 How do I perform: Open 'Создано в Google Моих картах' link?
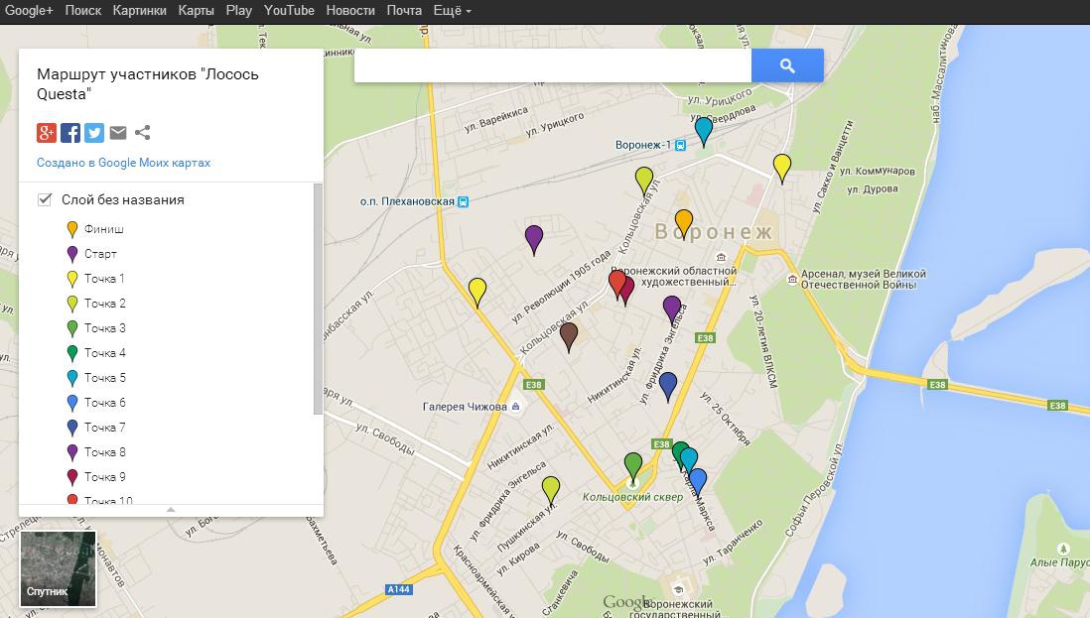(x=124, y=163)
